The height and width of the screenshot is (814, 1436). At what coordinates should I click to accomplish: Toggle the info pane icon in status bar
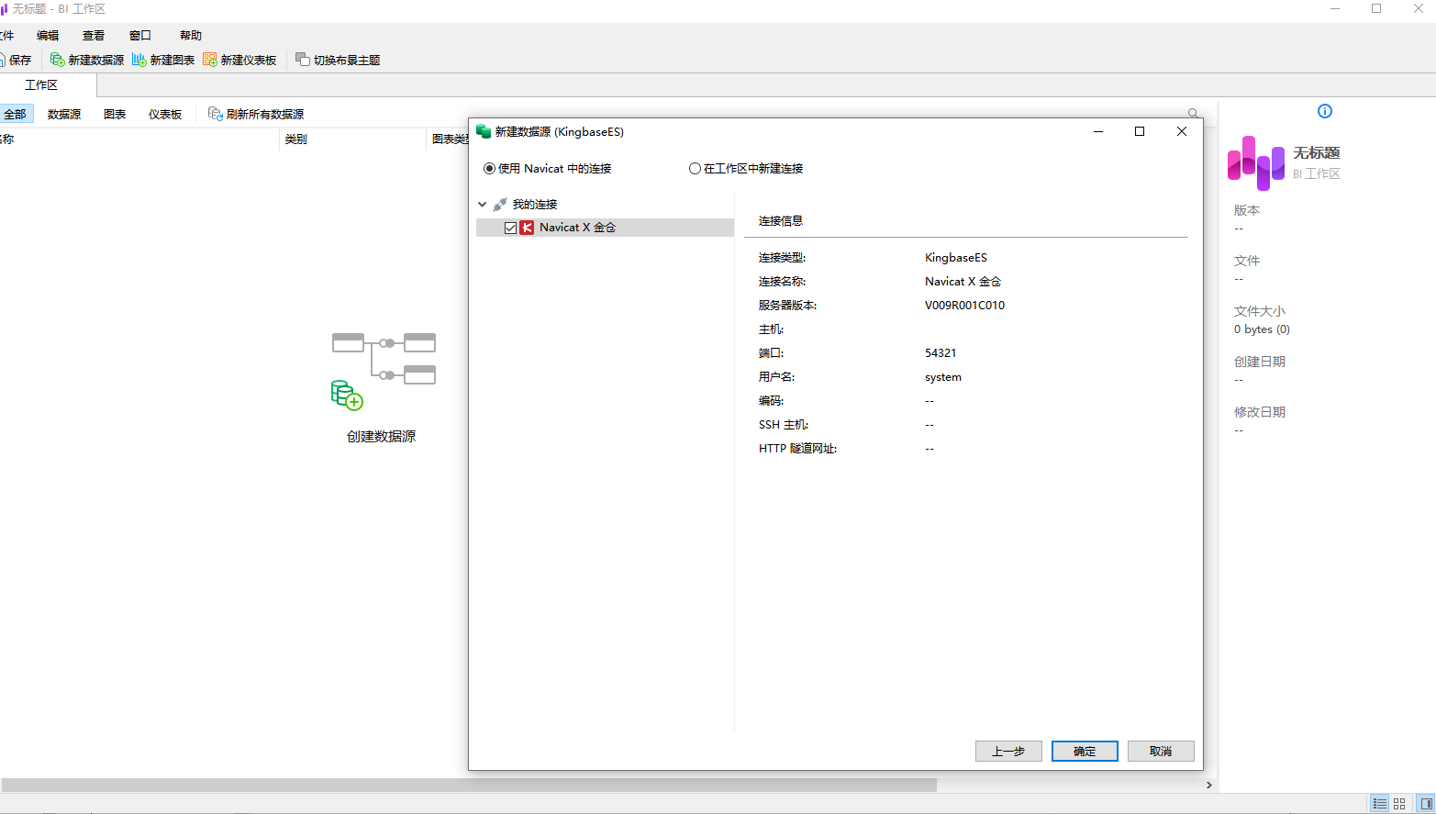click(x=1426, y=803)
